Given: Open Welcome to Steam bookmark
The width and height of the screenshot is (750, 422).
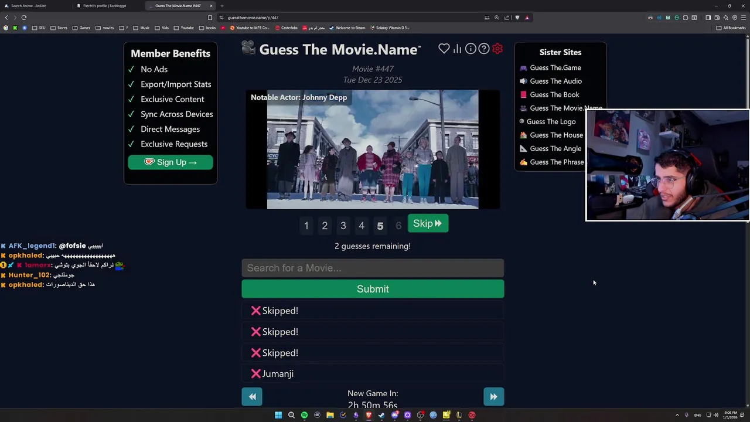Looking at the screenshot, I should pyautogui.click(x=347, y=28).
